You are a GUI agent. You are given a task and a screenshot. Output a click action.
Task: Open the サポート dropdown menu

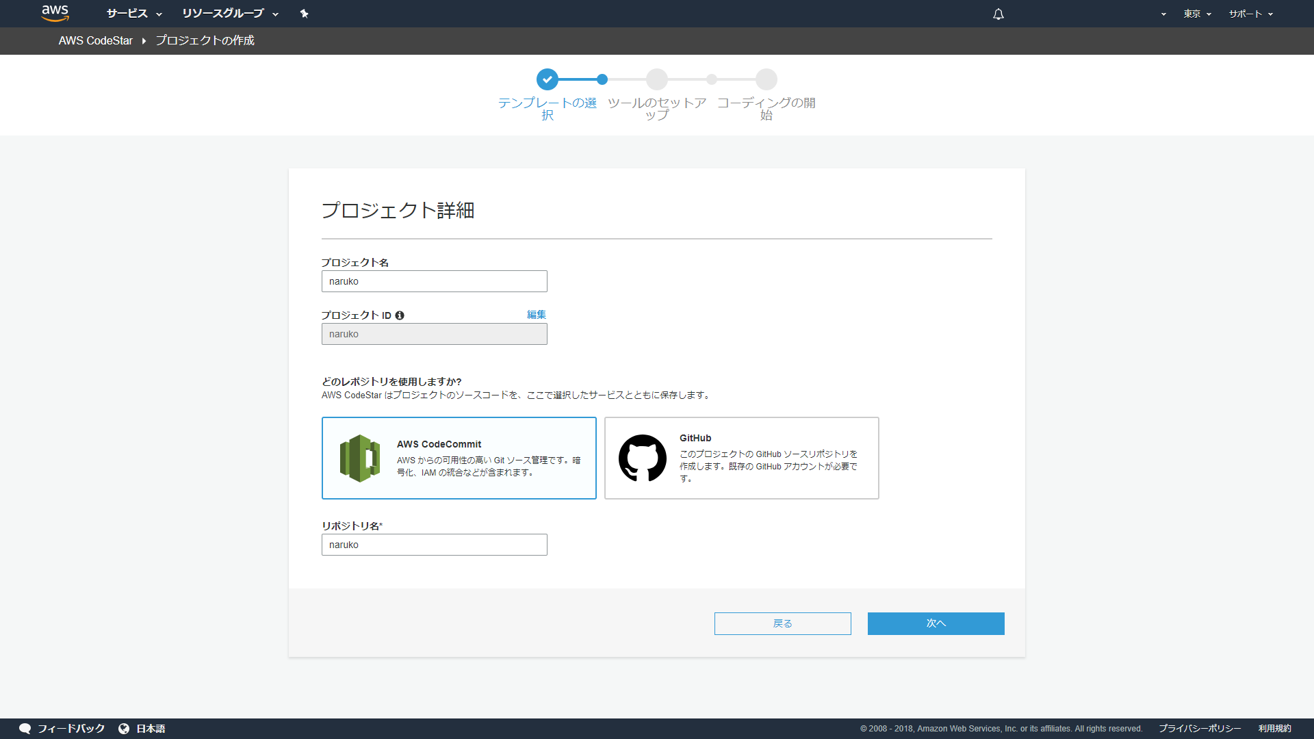point(1251,14)
